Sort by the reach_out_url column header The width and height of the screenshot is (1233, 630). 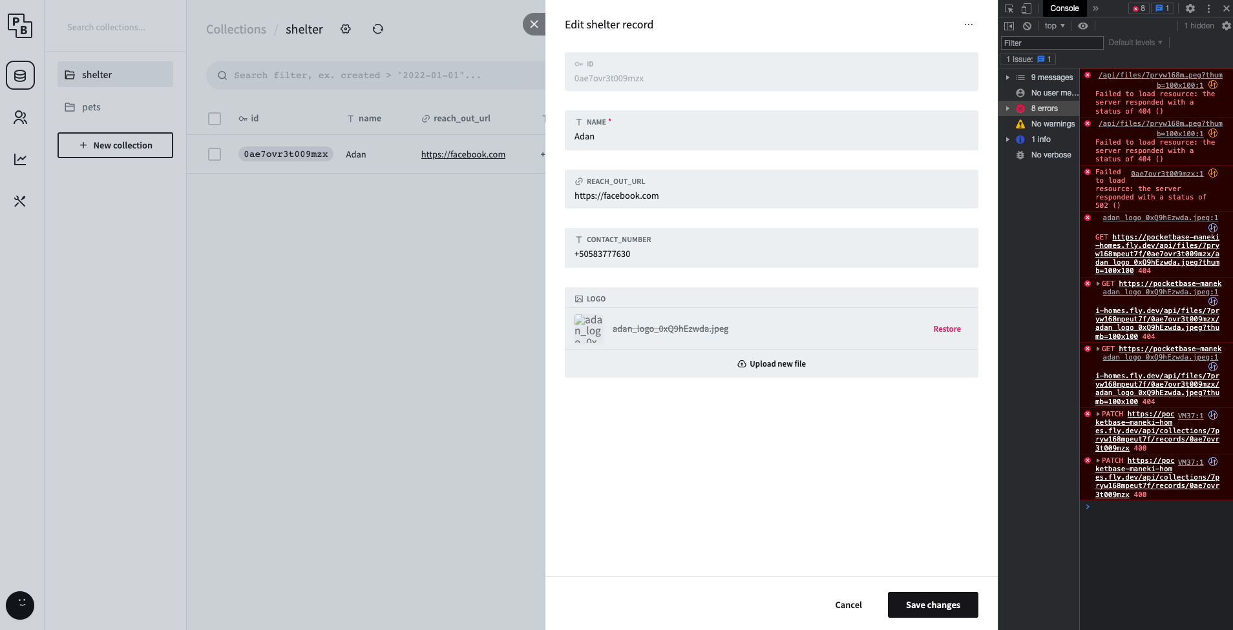(456, 118)
